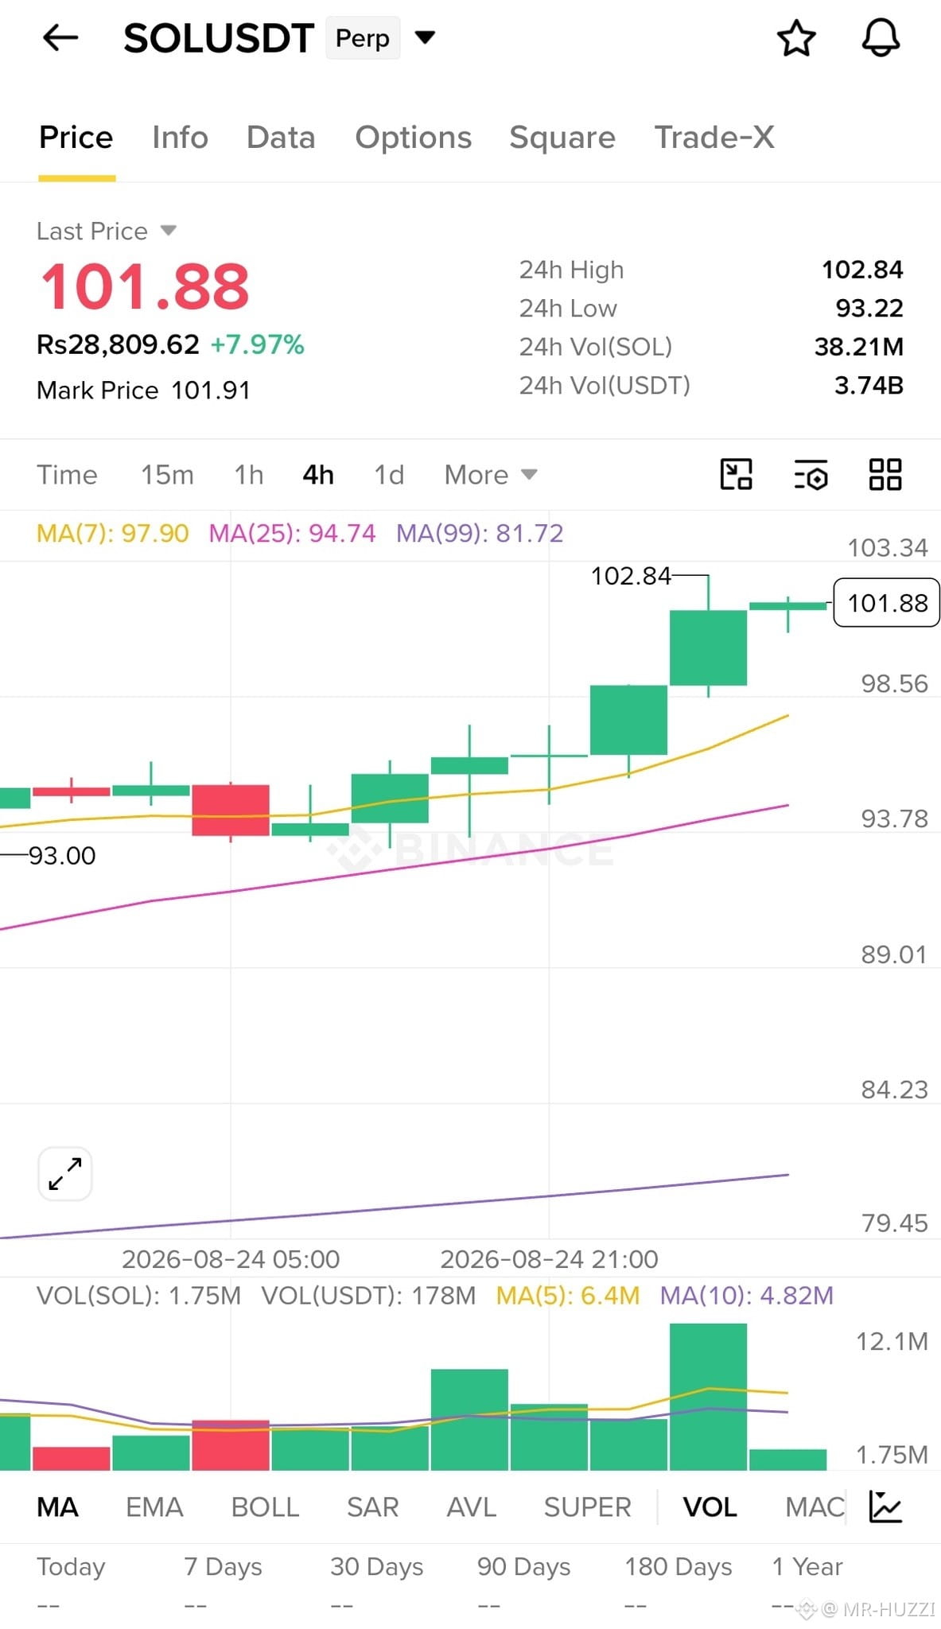Select the 1d chart interval
The height and width of the screenshot is (1629, 941).
[x=389, y=475]
